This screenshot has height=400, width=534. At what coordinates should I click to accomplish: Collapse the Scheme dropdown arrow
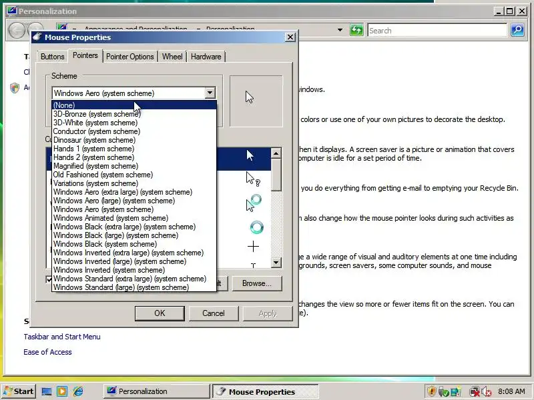[210, 93]
